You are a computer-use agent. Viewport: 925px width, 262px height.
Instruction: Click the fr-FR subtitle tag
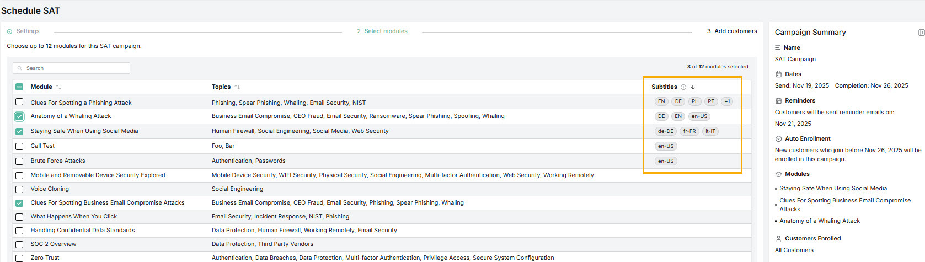click(689, 131)
